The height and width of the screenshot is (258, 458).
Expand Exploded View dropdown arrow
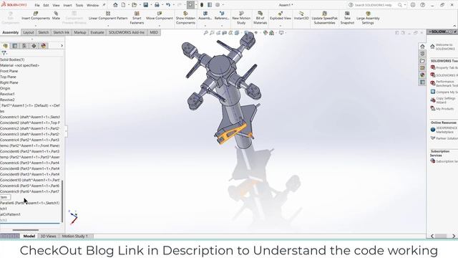(x=280, y=26)
